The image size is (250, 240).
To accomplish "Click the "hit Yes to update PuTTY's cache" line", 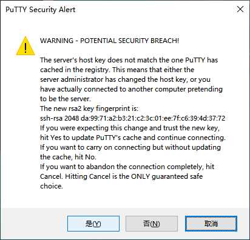I will (133, 138).
